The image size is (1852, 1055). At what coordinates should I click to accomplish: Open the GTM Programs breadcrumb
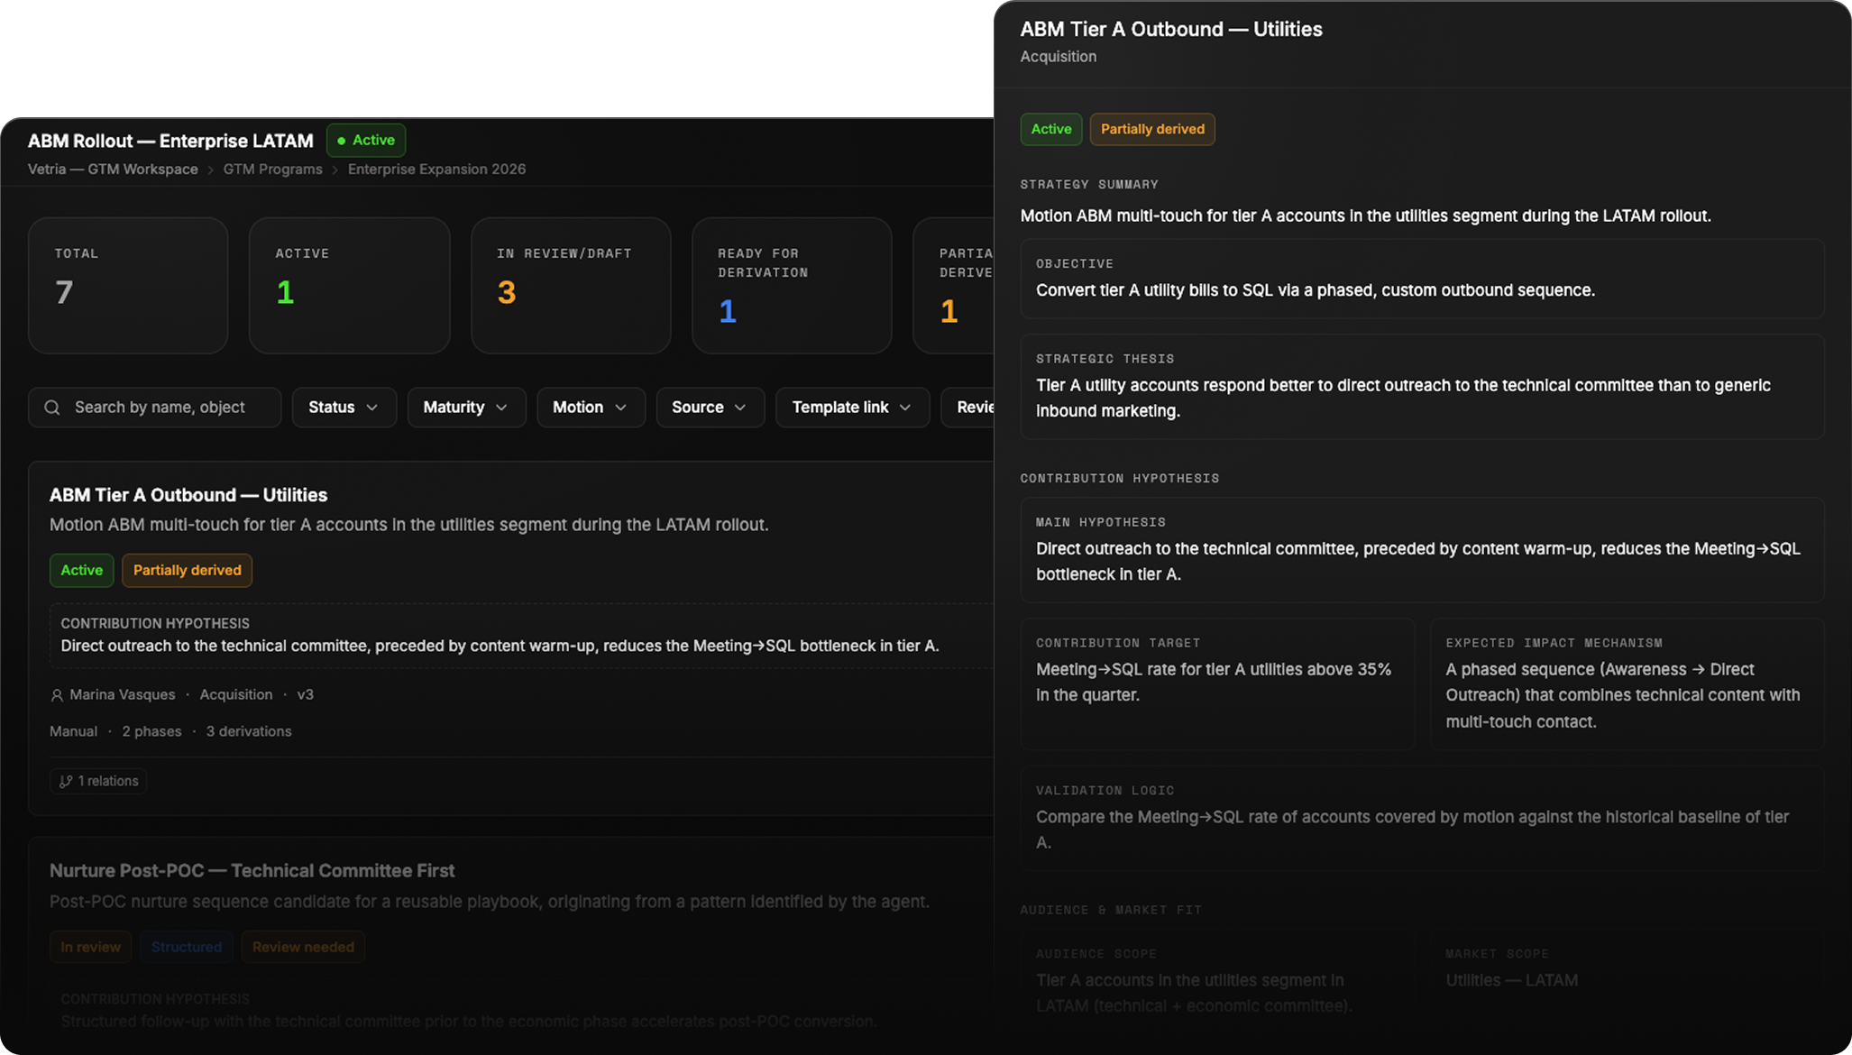click(x=272, y=170)
